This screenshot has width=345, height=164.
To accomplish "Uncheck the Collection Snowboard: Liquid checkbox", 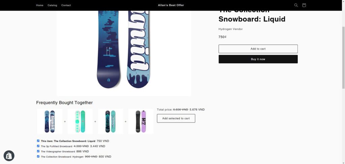I will tap(38, 141).
